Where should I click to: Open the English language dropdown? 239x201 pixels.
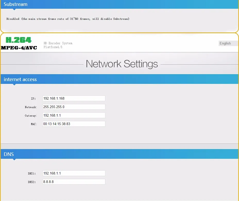[229, 43]
